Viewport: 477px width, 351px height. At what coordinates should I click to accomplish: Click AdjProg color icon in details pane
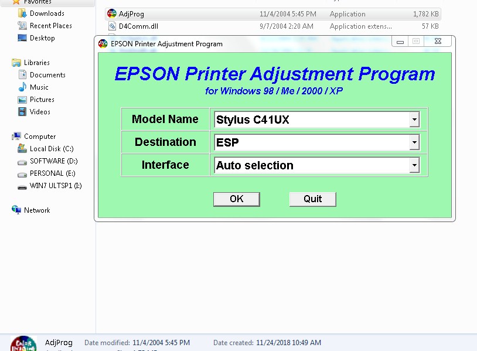coord(23,344)
